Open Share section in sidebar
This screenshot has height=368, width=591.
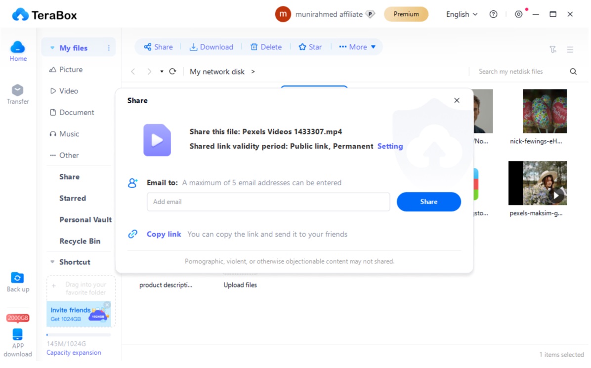point(69,177)
